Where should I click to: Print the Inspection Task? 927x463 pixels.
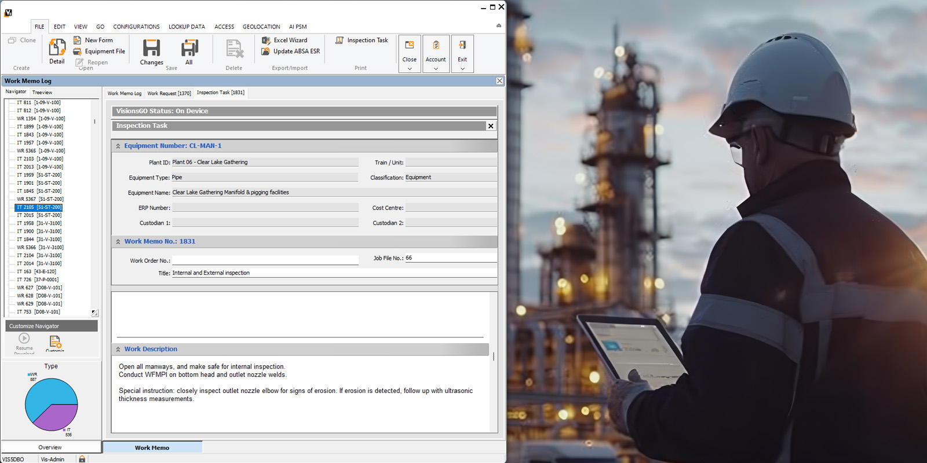(x=362, y=41)
